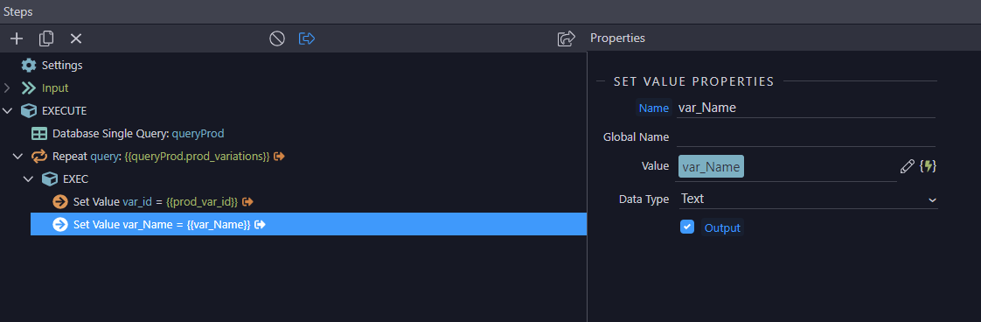Collapse the Repeat query node

tap(17, 157)
